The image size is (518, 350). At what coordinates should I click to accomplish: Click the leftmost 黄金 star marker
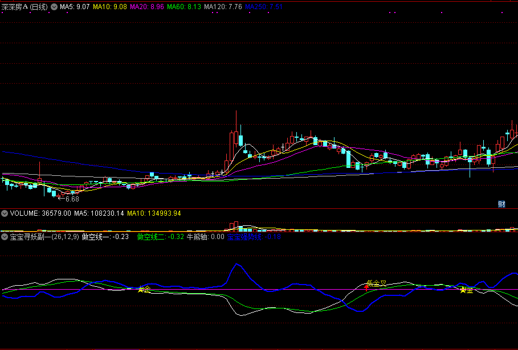tap(141, 290)
